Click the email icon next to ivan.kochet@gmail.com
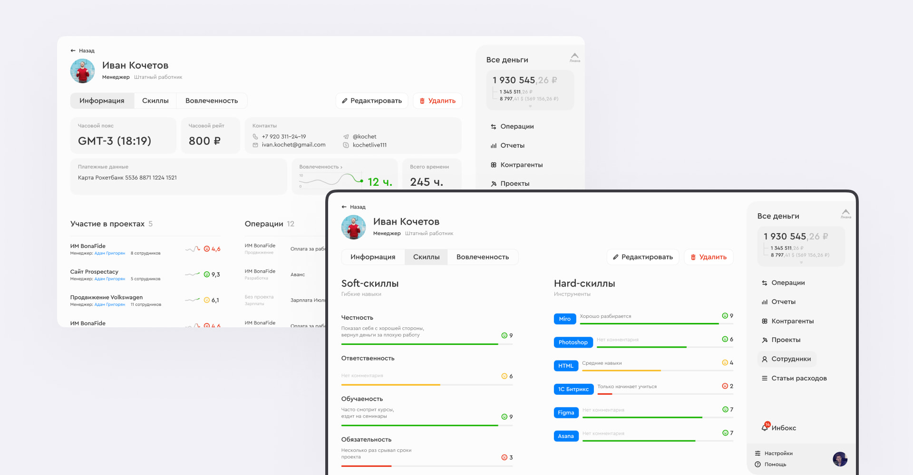Viewport: 913px width, 475px height. (x=255, y=145)
